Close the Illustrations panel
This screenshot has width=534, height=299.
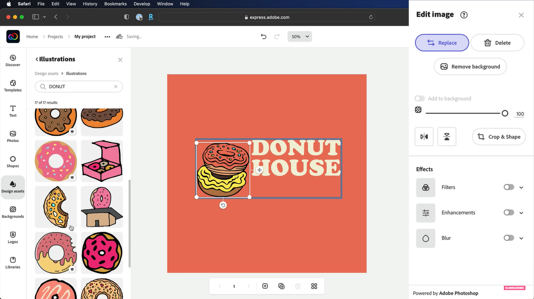pos(120,60)
